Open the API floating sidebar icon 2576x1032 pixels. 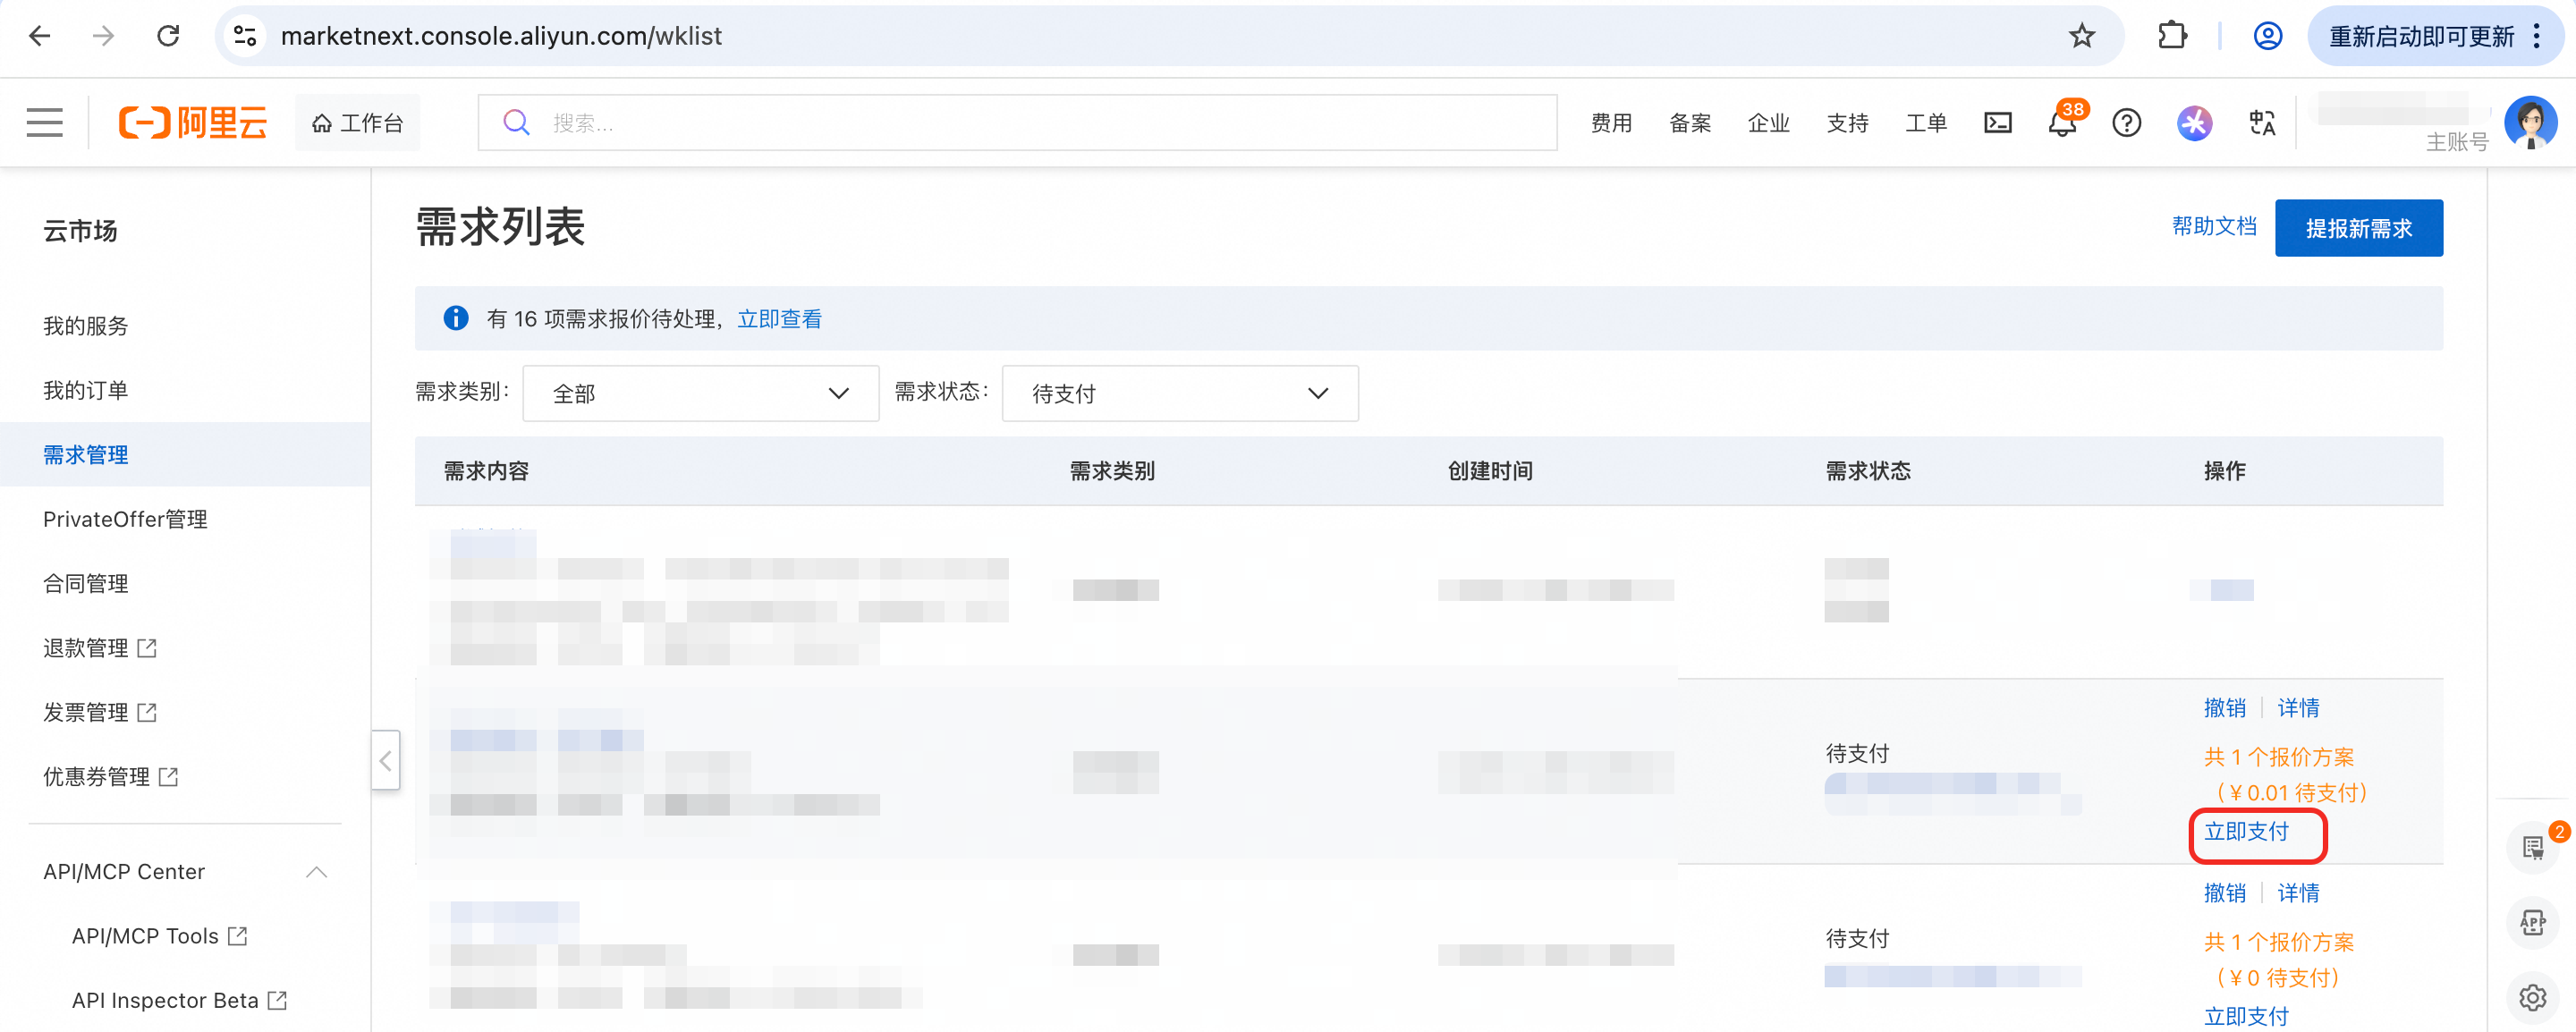[x=2532, y=922]
